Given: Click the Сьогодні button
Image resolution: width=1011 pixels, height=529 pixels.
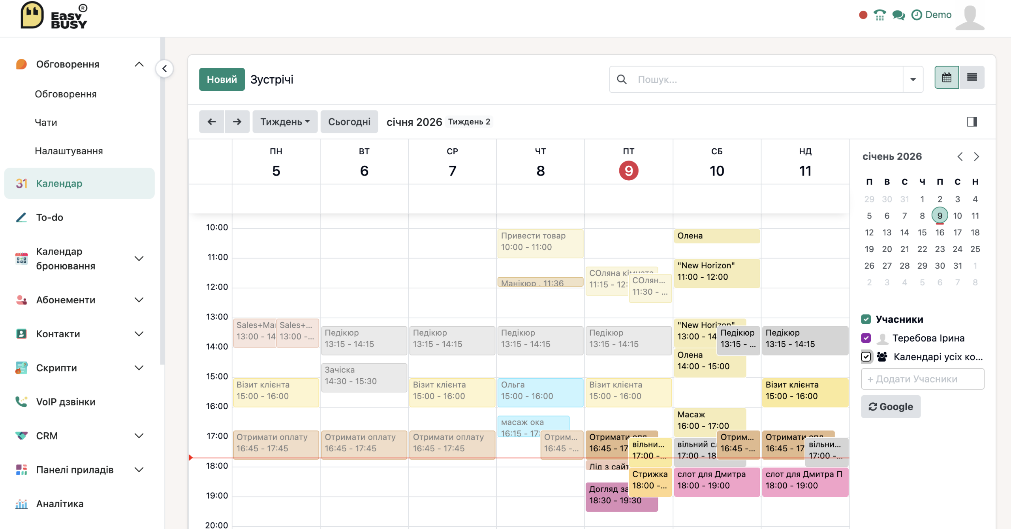Looking at the screenshot, I should (349, 122).
